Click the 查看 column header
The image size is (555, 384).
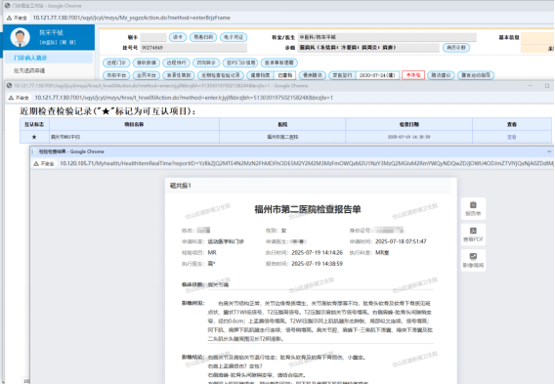(511, 124)
